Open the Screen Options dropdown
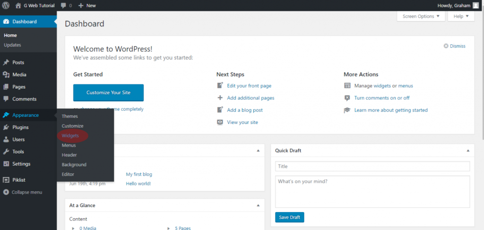This screenshot has width=484, height=230. [421, 17]
